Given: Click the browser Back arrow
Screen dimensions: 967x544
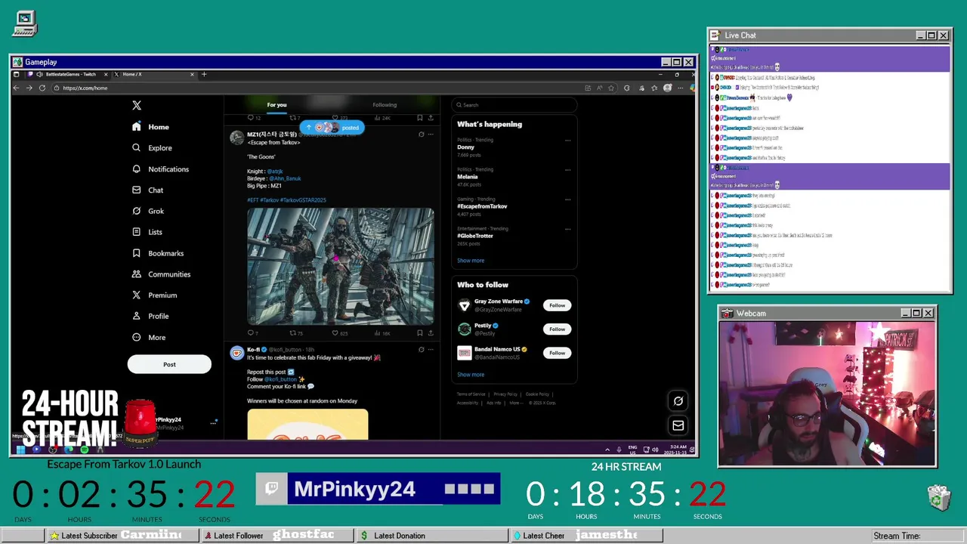Looking at the screenshot, I should pyautogui.click(x=16, y=88).
